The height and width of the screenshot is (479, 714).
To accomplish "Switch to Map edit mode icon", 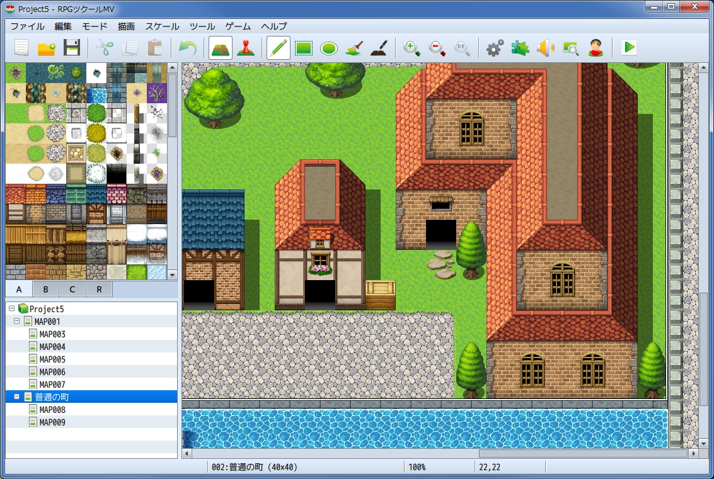I will tap(221, 48).
